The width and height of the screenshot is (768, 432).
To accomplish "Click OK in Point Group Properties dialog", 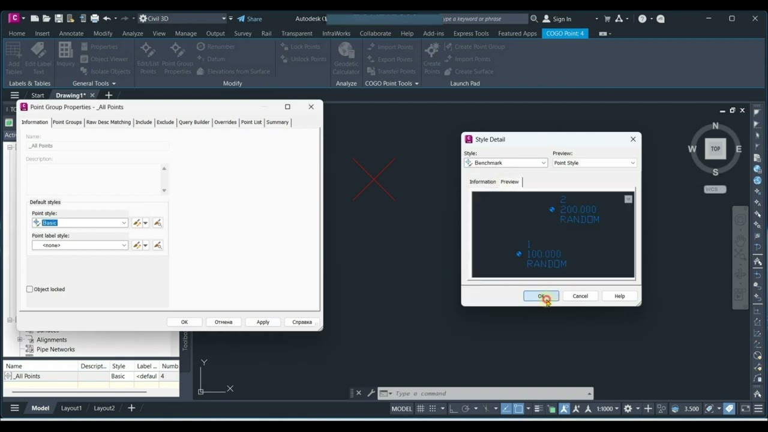I will tap(184, 322).
